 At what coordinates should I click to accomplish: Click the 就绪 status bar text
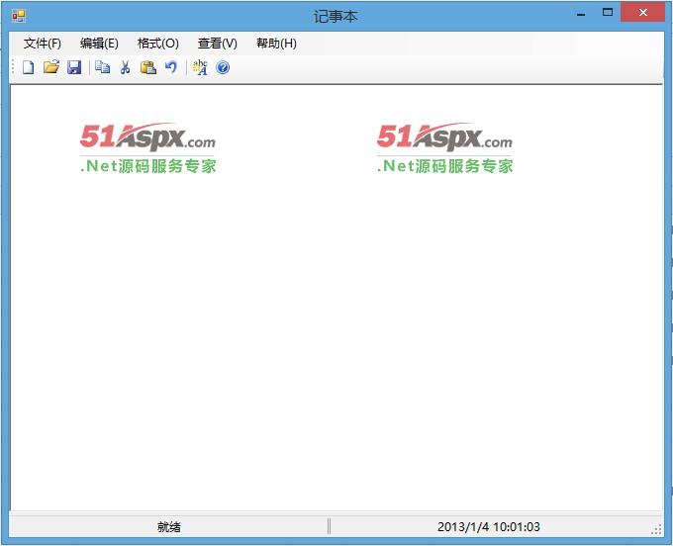168,526
